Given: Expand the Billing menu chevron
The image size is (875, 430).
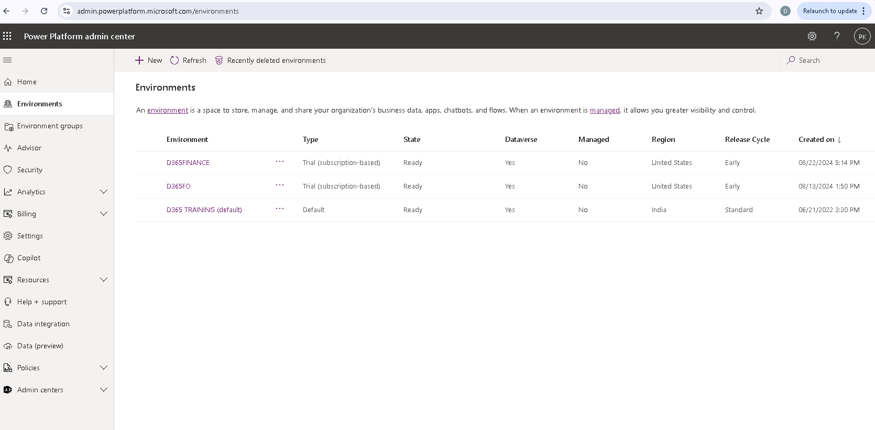Looking at the screenshot, I should (104, 214).
